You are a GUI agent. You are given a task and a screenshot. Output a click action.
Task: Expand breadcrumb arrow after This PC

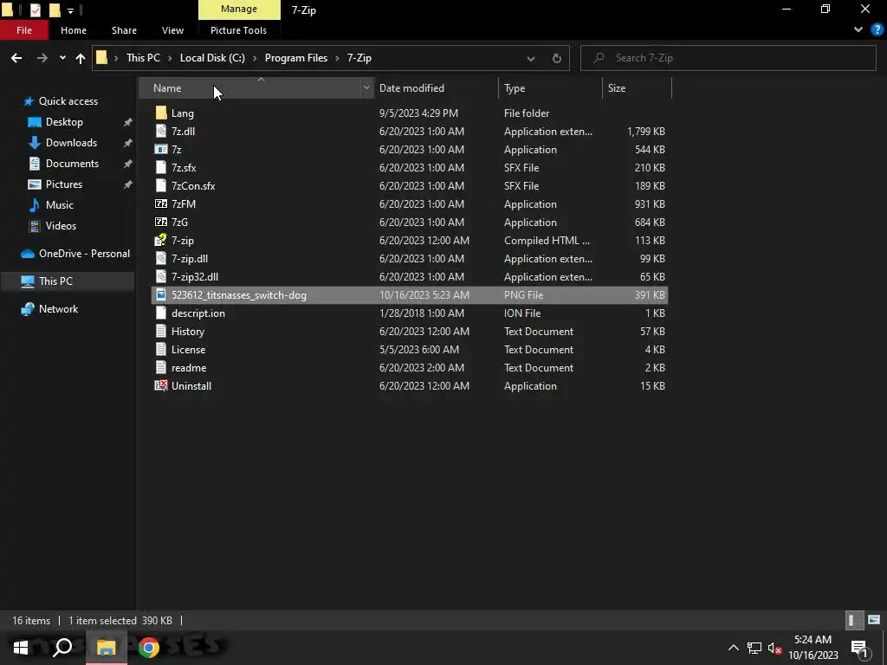tap(170, 58)
